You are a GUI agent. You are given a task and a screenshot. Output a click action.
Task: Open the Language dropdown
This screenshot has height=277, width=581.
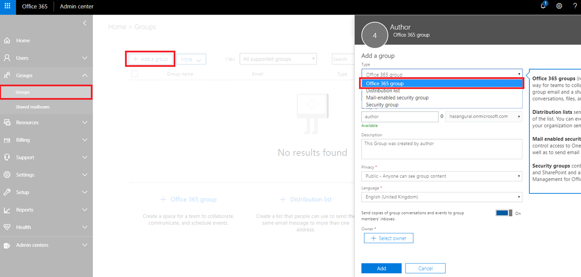pyautogui.click(x=442, y=197)
